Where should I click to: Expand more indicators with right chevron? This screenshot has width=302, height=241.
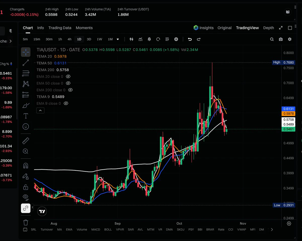(272, 229)
